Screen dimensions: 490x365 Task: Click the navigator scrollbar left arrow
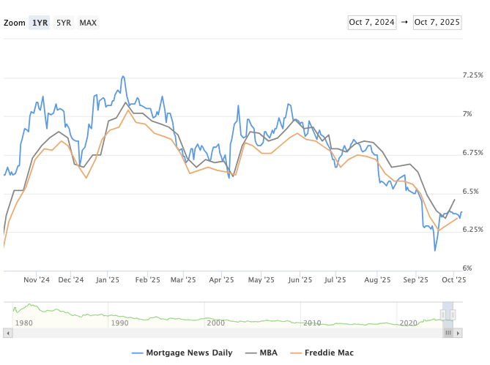click(x=8, y=333)
